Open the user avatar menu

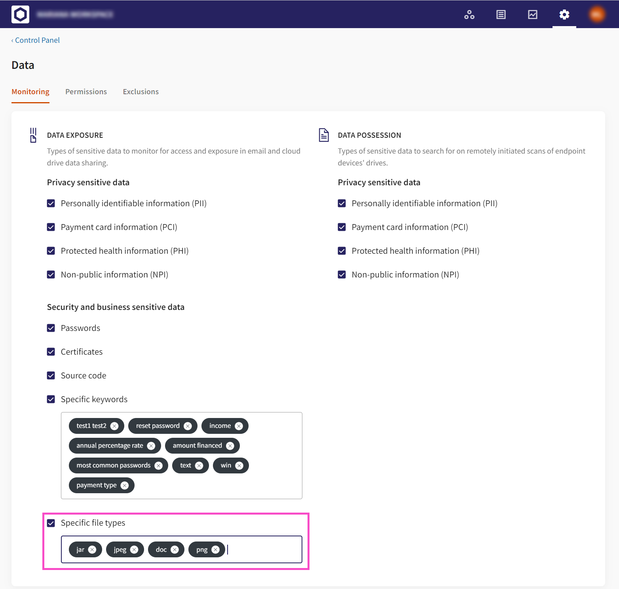[x=597, y=15]
